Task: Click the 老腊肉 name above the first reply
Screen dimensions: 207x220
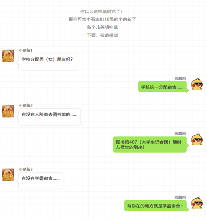Action: (180, 79)
